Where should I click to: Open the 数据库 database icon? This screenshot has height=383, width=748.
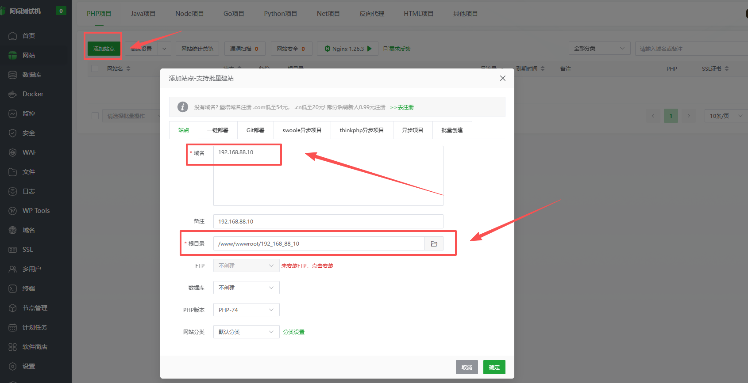point(13,75)
